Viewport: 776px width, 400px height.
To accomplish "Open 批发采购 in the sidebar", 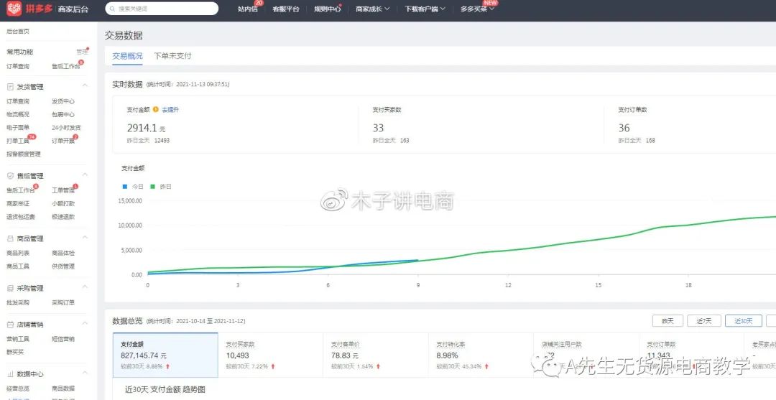I will click(18, 302).
